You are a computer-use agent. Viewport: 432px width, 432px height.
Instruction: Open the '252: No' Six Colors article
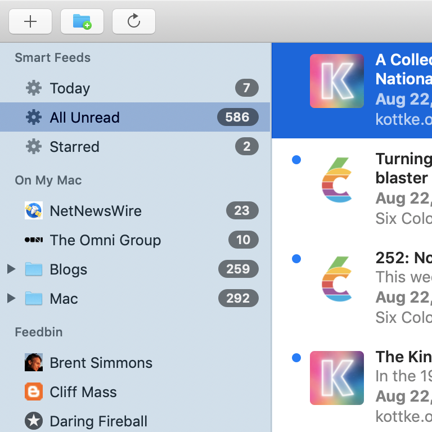[x=403, y=258]
